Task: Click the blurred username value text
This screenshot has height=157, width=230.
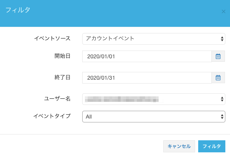Action: (122, 99)
